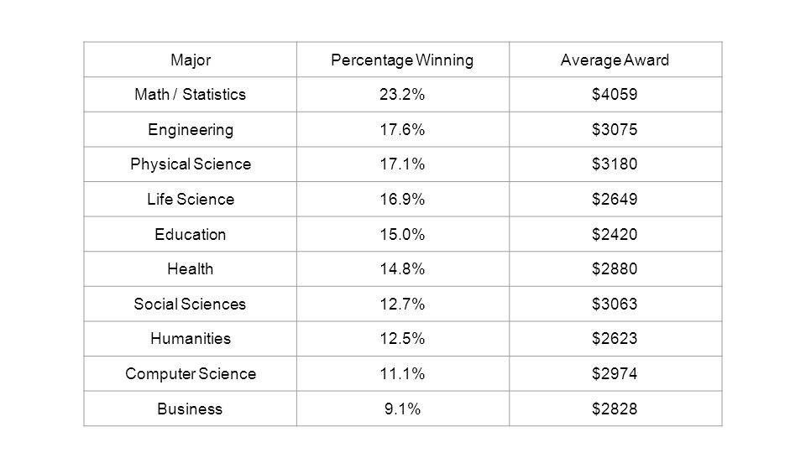The image size is (806, 453).
Task: Select the 9.1% percentage cell
Action: (x=402, y=409)
